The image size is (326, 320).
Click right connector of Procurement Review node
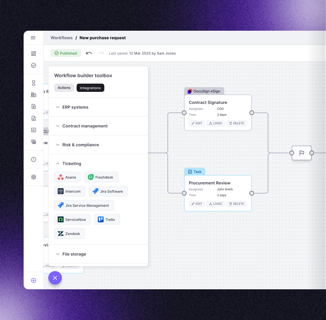pyautogui.click(x=252, y=193)
